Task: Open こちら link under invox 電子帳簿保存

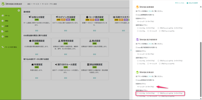Action: click(x=150, y=44)
